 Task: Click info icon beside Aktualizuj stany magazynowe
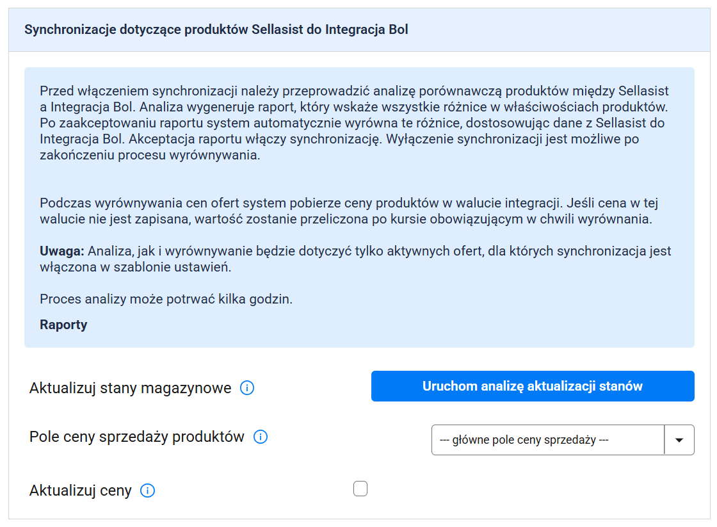(x=247, y=388)
